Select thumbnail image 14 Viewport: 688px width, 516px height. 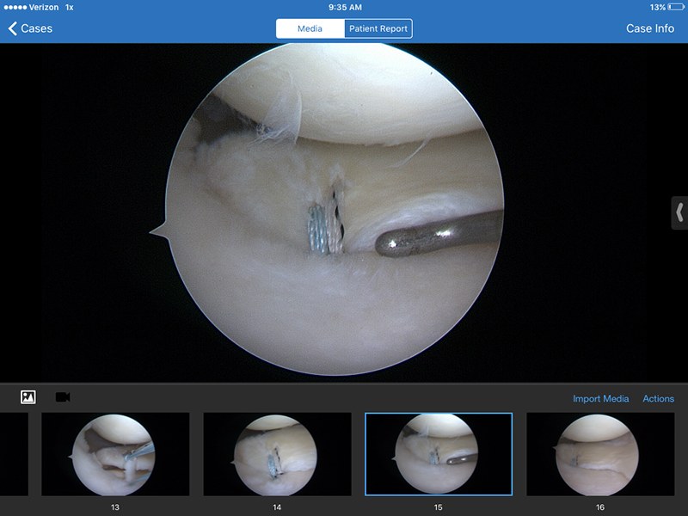[277, 454]
